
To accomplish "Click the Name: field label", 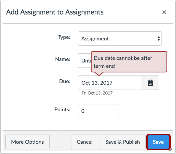I will [x=63, y=59].
